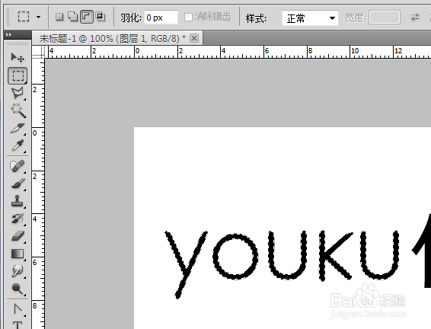
Task: Select the Slice tool
Action: point(18,129)
